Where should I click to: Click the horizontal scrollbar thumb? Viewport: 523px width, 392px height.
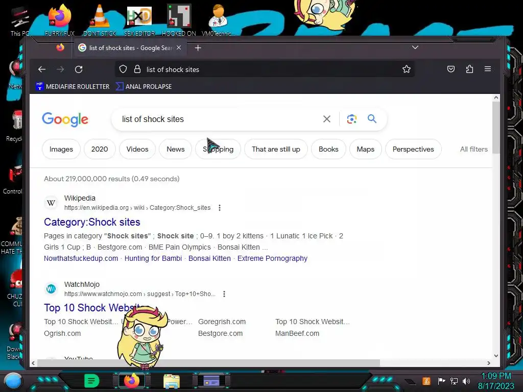(208, 363)
